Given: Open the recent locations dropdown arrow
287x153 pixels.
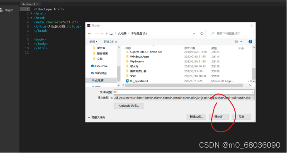Looking at the screenshot, I should pos(102,33).
